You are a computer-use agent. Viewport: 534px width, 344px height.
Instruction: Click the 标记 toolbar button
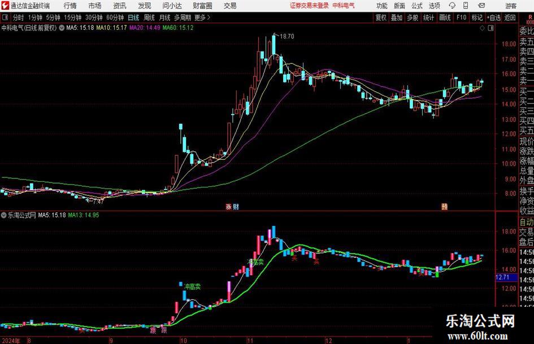477,18
